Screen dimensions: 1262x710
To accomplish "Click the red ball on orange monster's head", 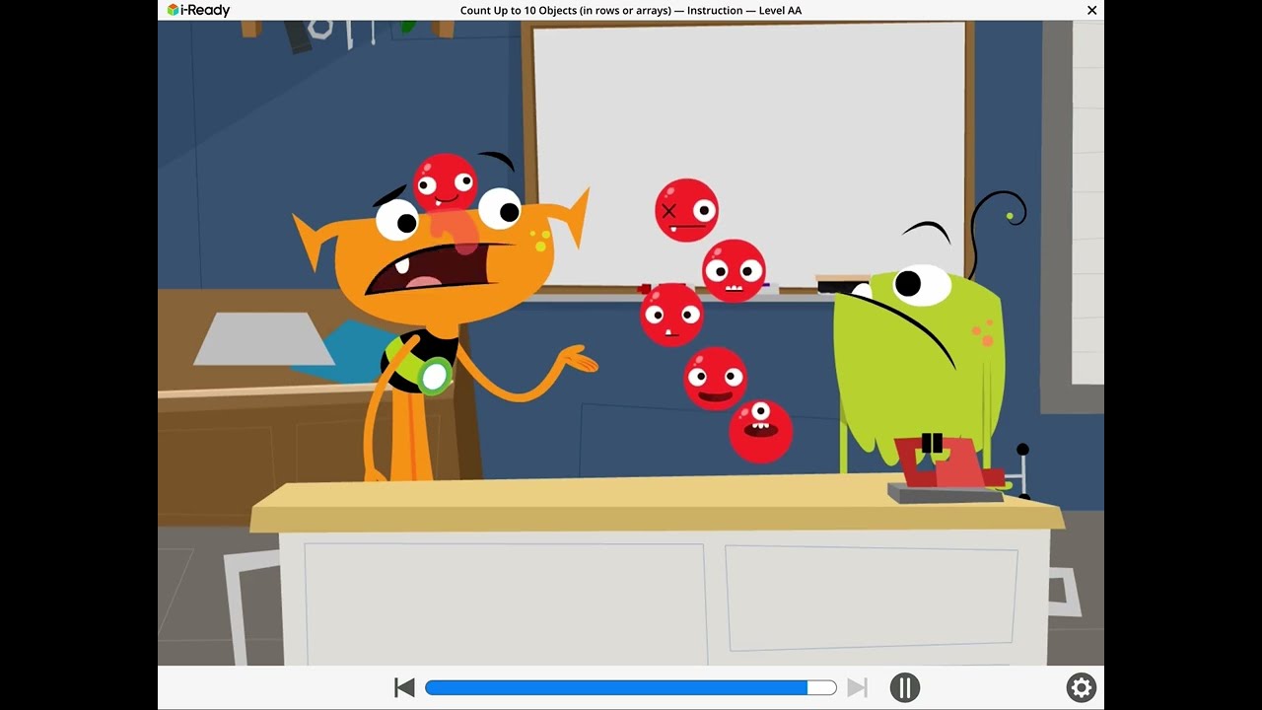I will click(445, 183).
